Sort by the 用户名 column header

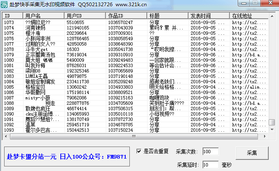[43, 16]
